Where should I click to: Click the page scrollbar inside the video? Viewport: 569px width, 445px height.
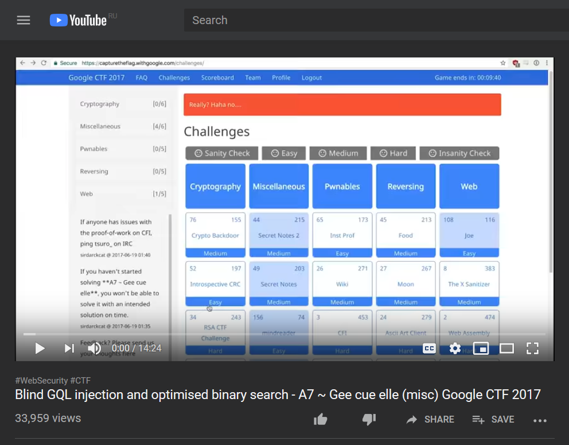(551, 172)
